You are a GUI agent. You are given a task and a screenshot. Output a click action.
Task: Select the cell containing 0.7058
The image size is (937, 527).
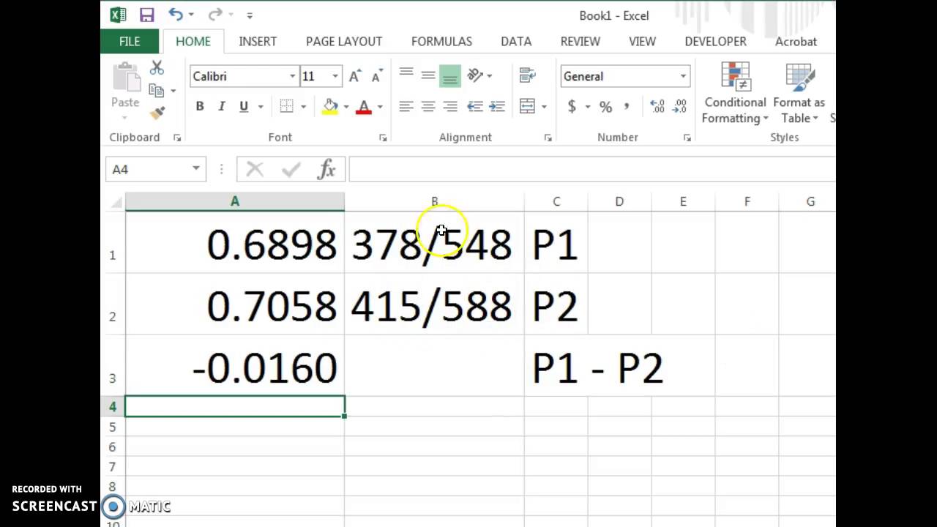coord(235,304)
